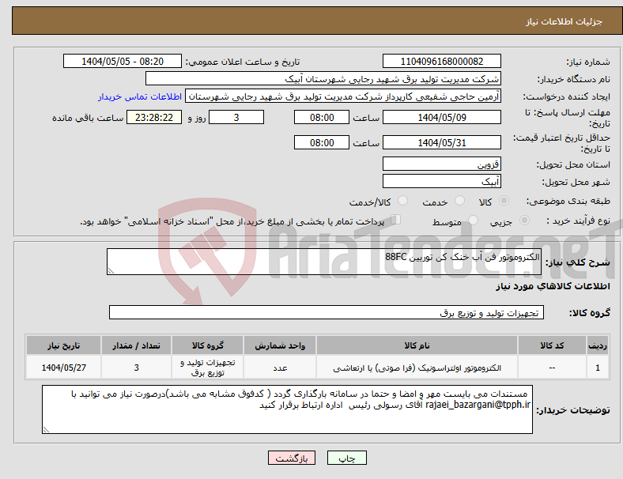Click the buyer organization name field
This screenshot has height=479, width=623.
pos(323,78)
